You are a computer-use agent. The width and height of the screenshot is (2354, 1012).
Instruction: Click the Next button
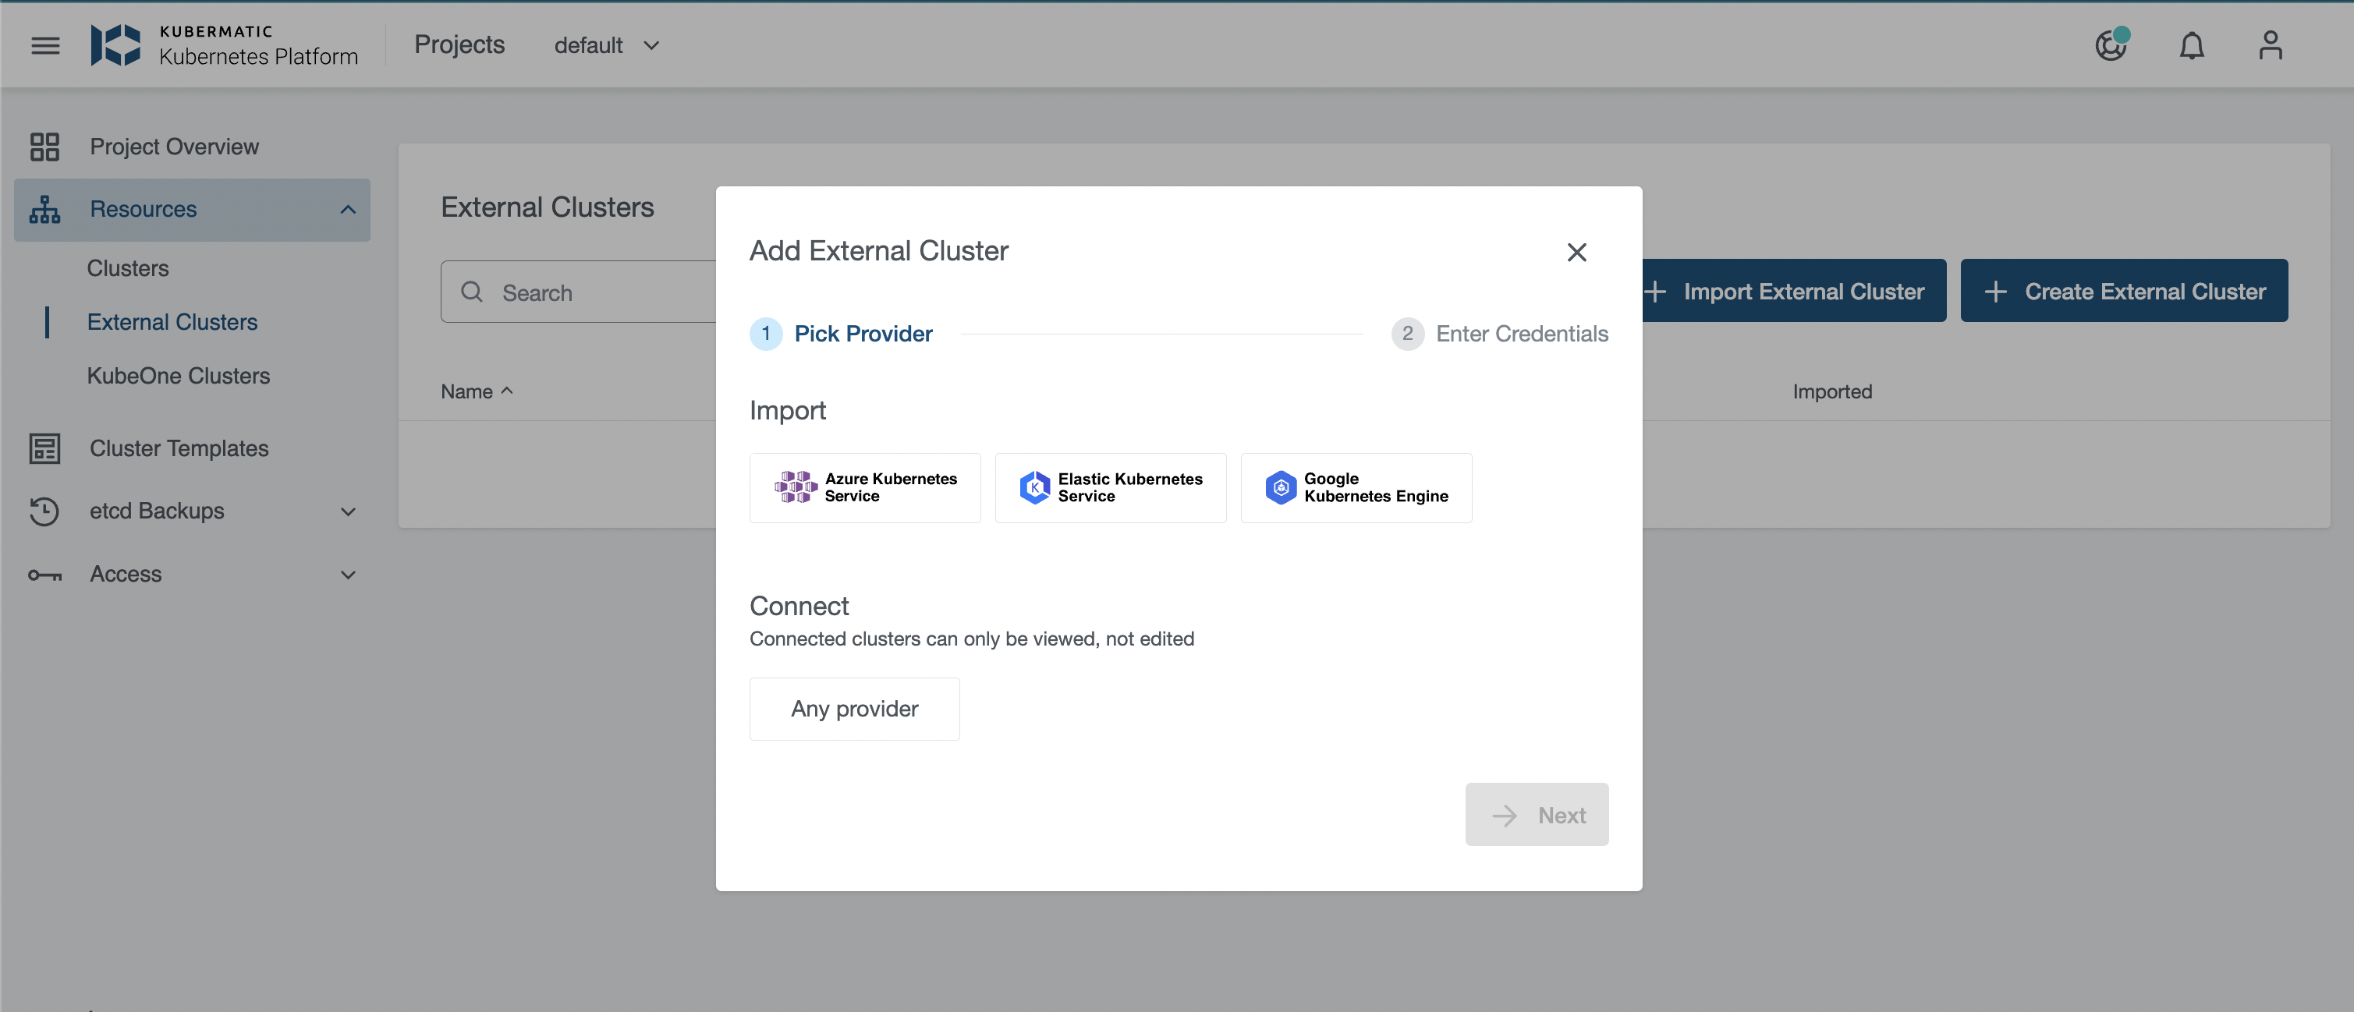[1537, 812]
